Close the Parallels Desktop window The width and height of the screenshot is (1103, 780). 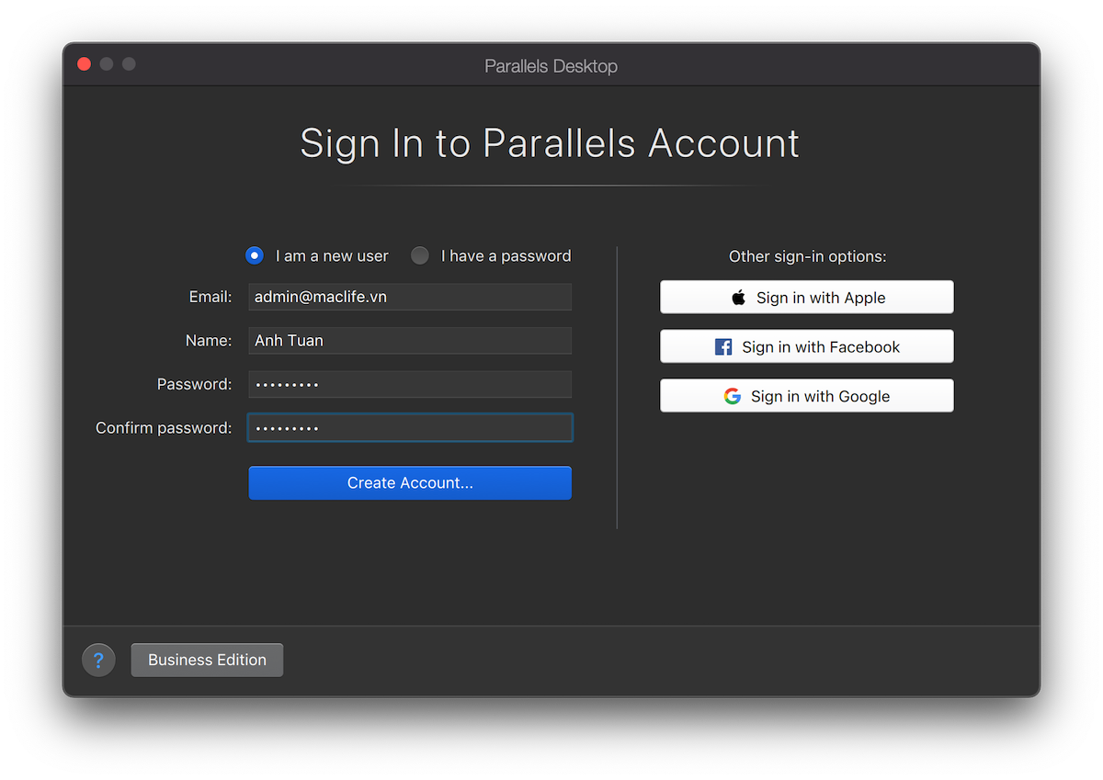coord(84,63)
